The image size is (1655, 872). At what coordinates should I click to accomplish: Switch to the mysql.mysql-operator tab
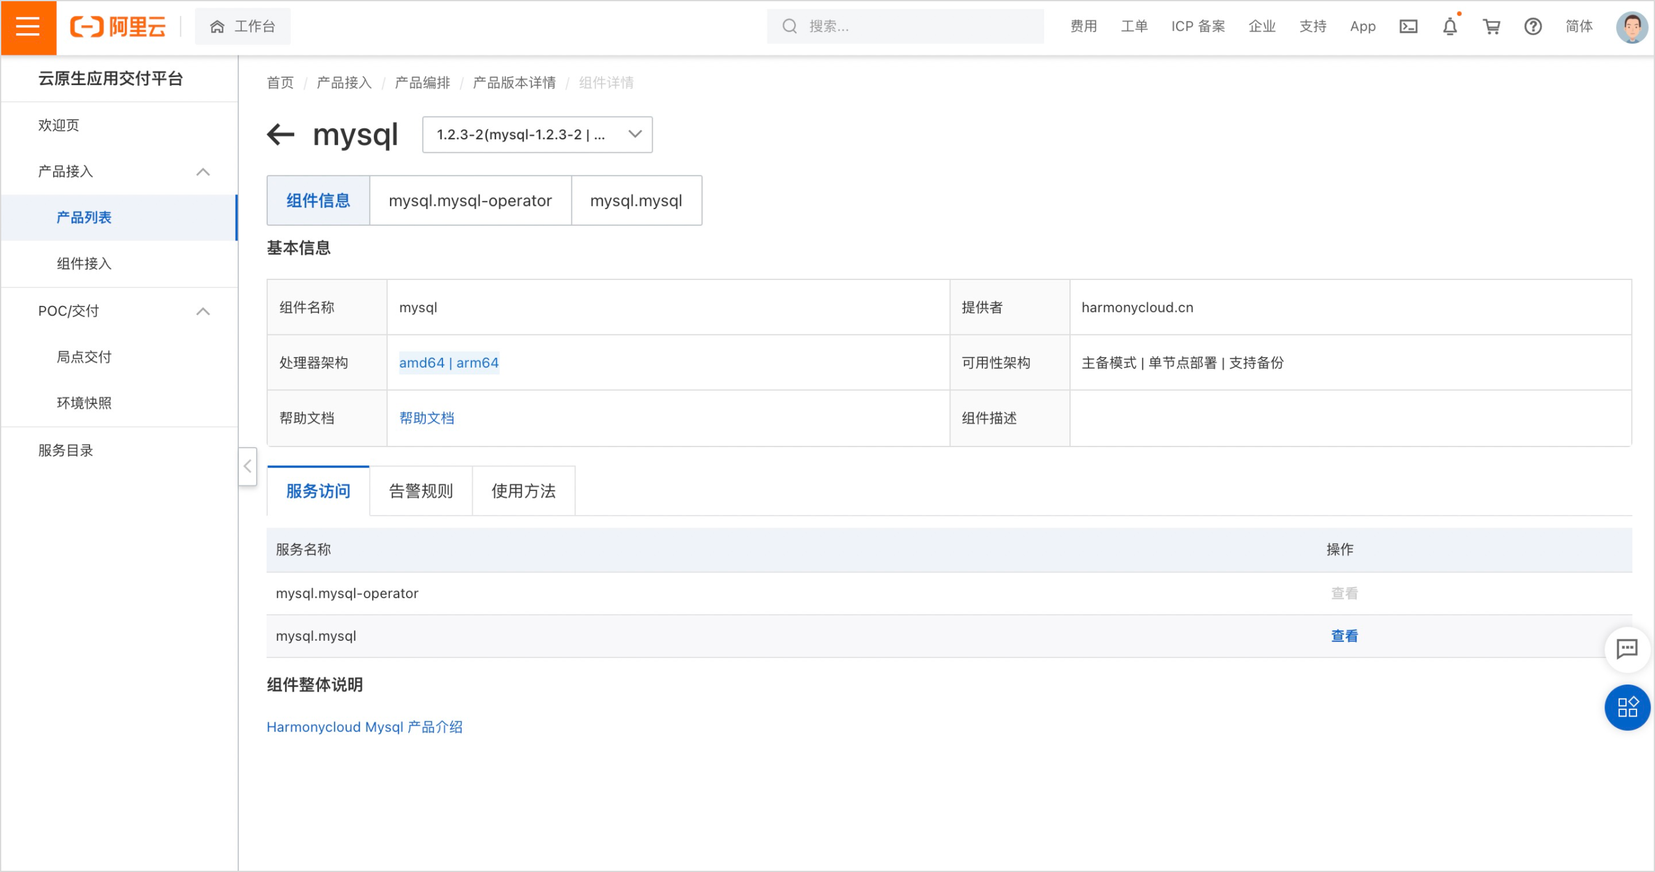pyautogui.click(x=470, y=201)
